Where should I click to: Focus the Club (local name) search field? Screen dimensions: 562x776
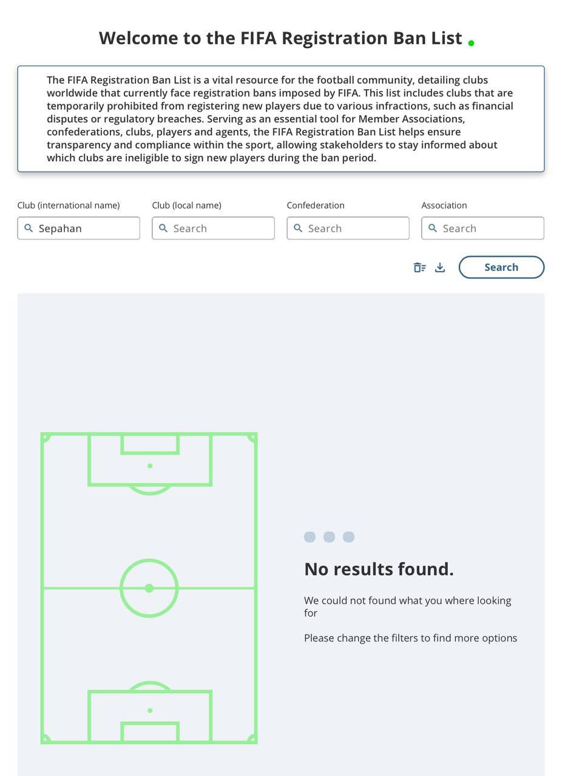click(x=214, y=228)
